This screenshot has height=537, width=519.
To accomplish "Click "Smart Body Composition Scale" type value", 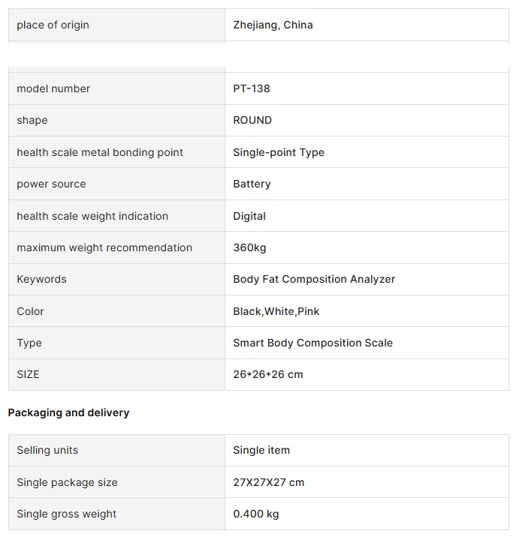I will click(312, 343).
